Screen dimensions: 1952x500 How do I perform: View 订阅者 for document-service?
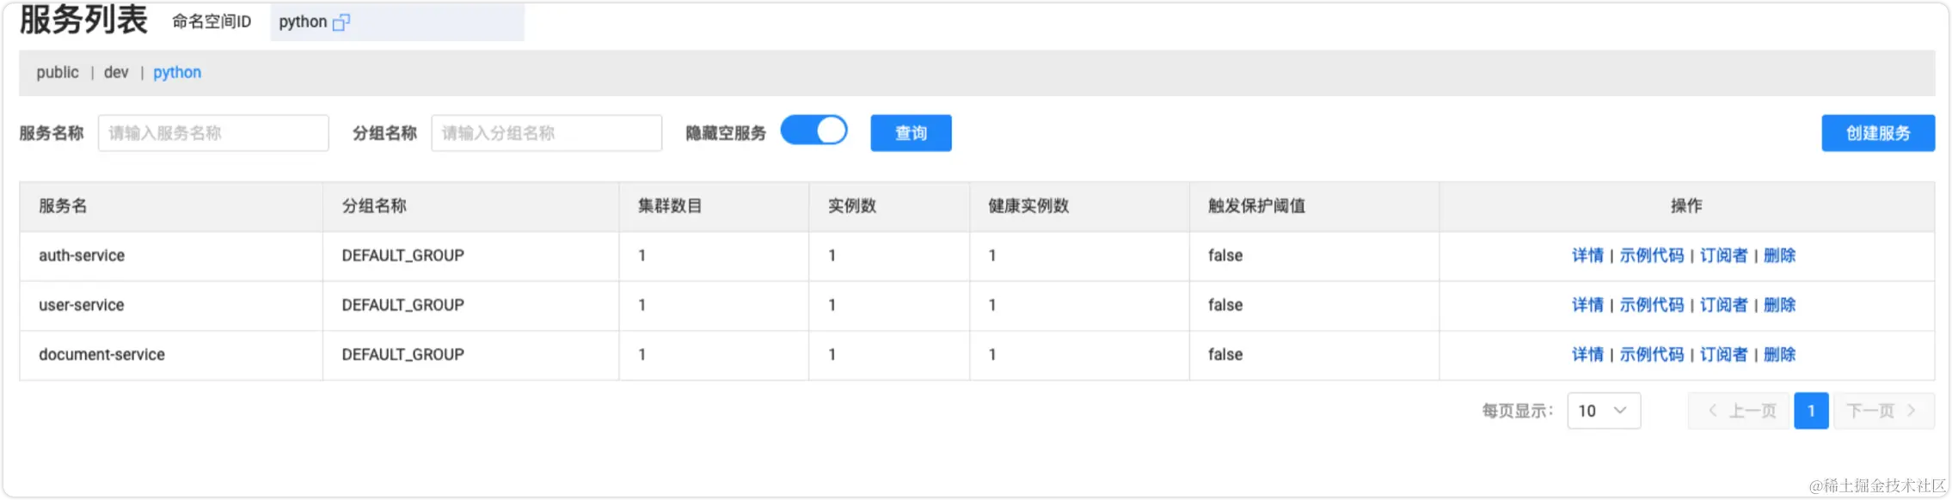(x=1723, y=354)
